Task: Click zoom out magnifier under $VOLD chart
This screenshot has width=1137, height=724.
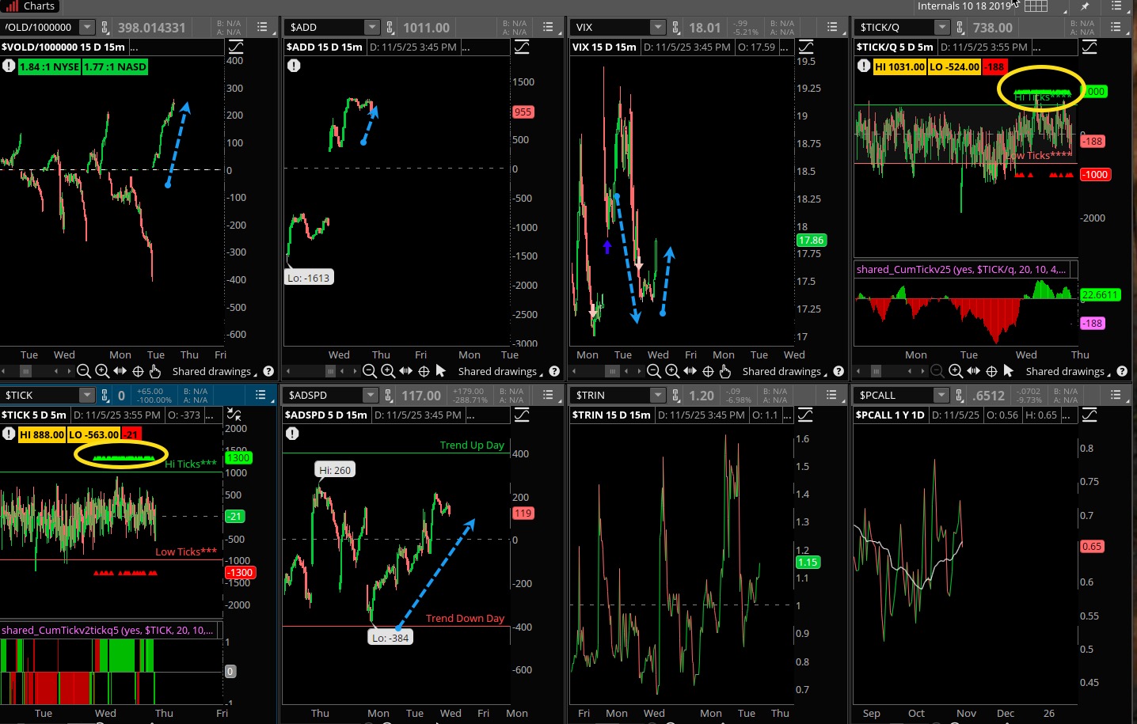Action: (x=84, y=371)
